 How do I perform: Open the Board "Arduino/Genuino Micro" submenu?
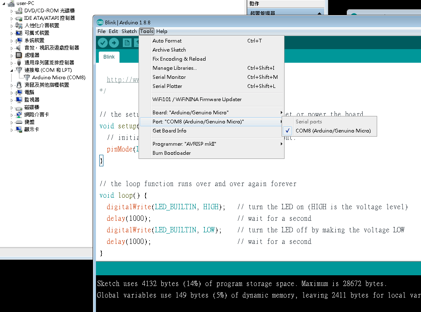pos(212,113)
